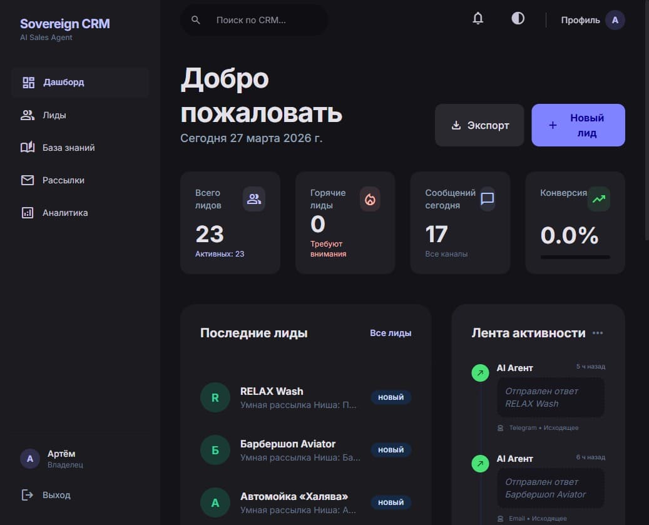Click the RELAX Wash avatar R
The height and width of the screenshot is (525, 649).
pos(215,397)
